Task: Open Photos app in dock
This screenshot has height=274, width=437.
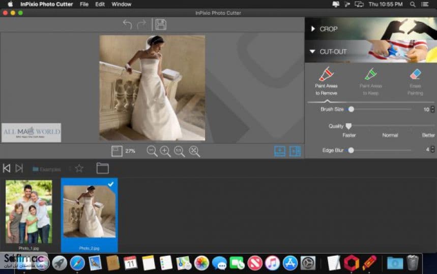Action: coord(201,263)
